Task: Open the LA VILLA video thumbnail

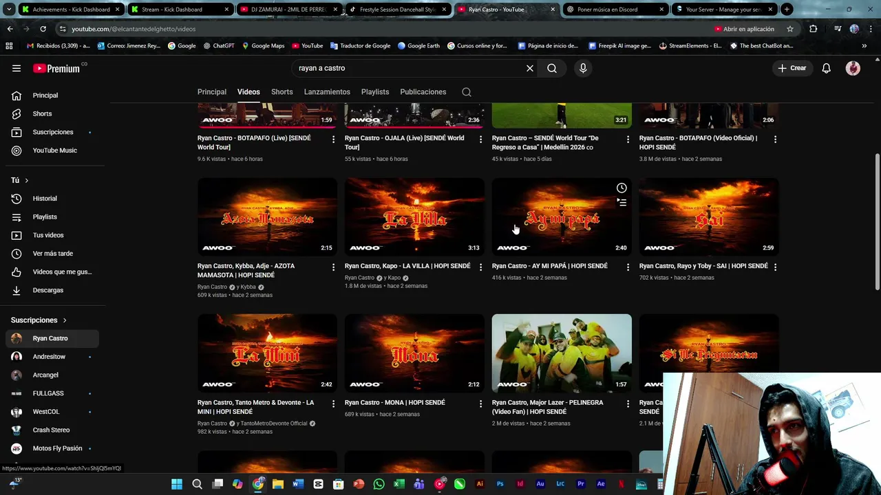Action: tap(414, 217)
